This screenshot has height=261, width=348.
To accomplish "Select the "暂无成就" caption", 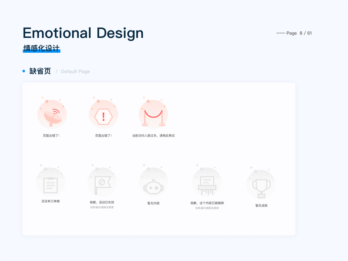I will point(261,205).
